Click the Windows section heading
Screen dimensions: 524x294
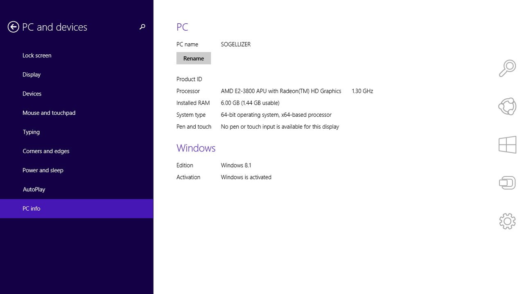[196, 148]
